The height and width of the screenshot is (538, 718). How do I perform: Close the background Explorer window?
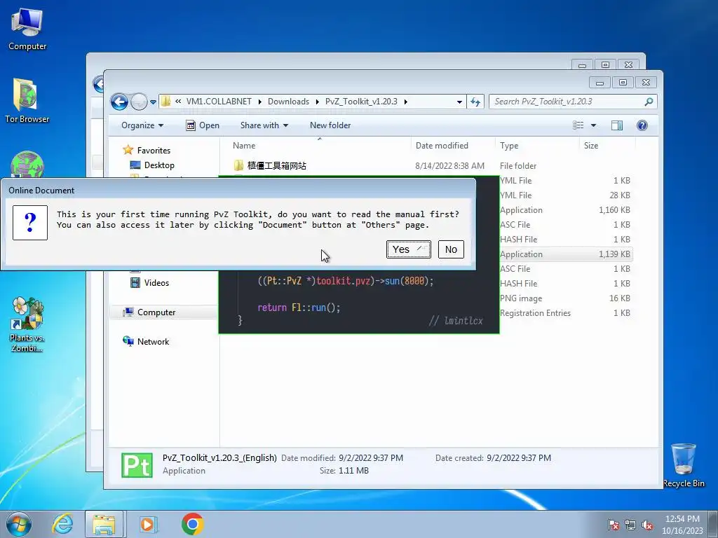629,65
